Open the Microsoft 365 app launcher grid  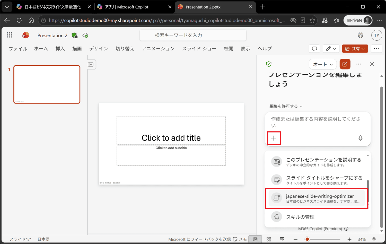[10, 35]
